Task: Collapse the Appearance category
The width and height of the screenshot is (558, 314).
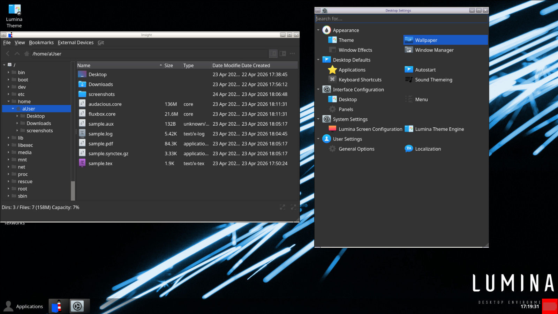Action: pos(318,30)
